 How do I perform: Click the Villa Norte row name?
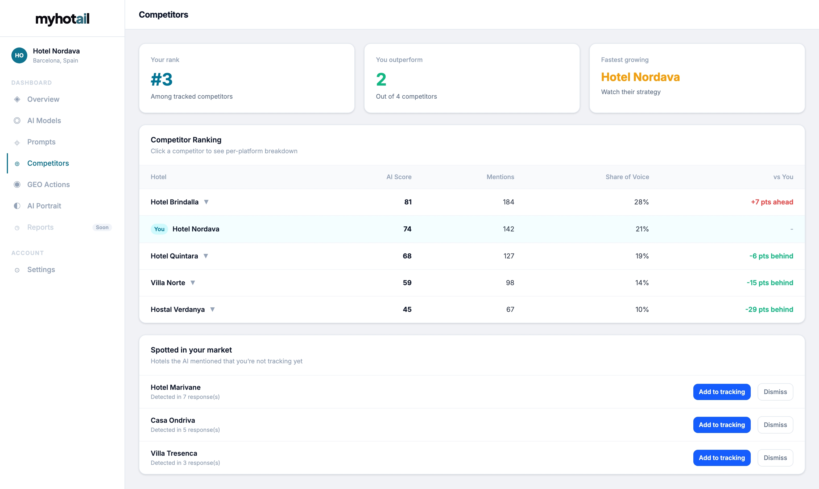tap(168, 283)
